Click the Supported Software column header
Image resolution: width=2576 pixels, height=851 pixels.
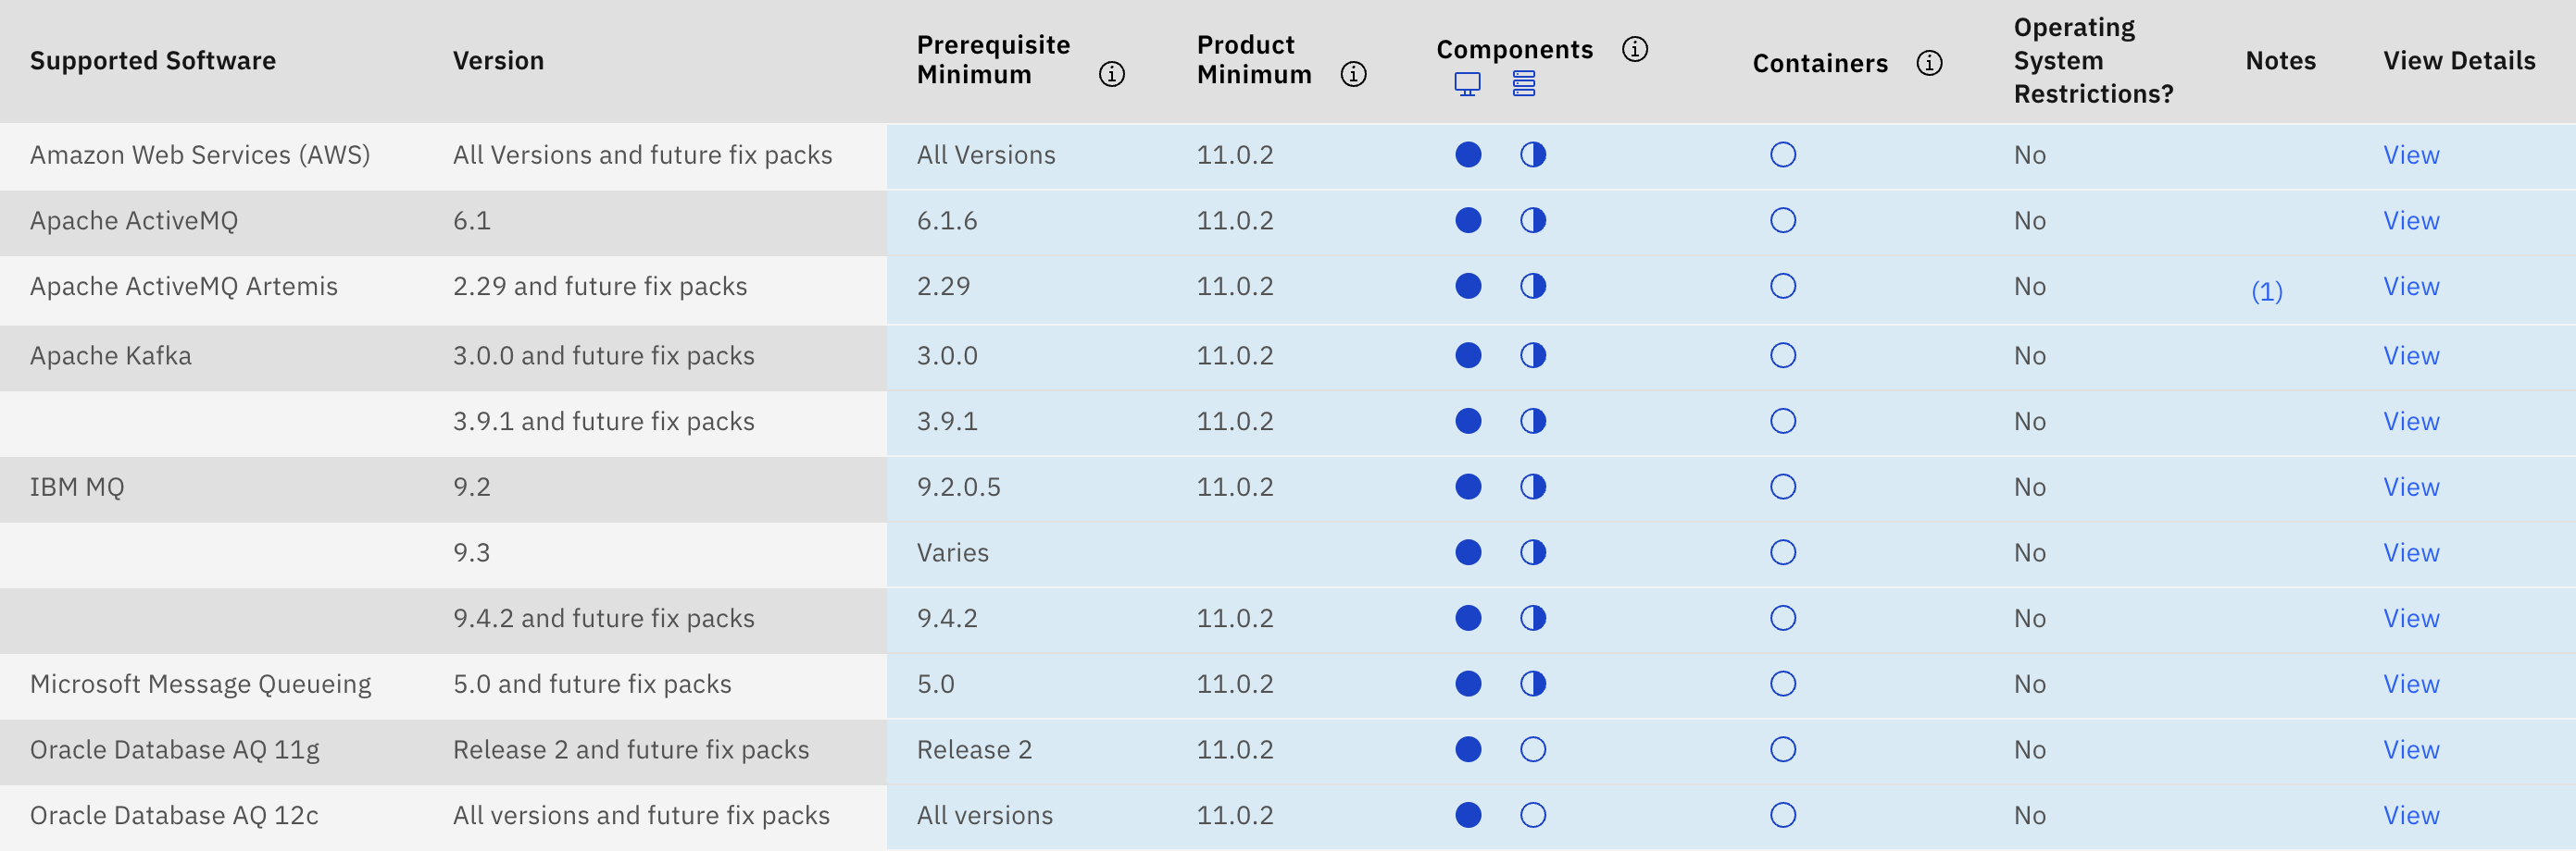click(x=153, y=61)
